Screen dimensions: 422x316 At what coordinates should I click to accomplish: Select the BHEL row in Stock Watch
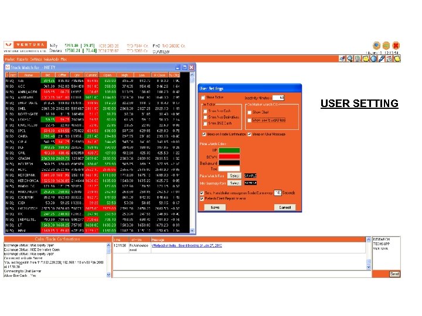click(97, 109)
